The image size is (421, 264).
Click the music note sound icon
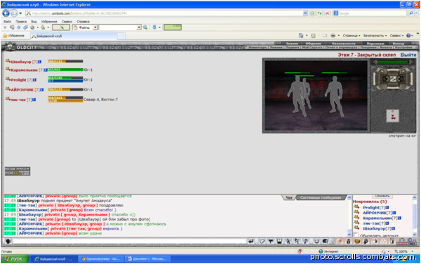(x=305, y=241)
